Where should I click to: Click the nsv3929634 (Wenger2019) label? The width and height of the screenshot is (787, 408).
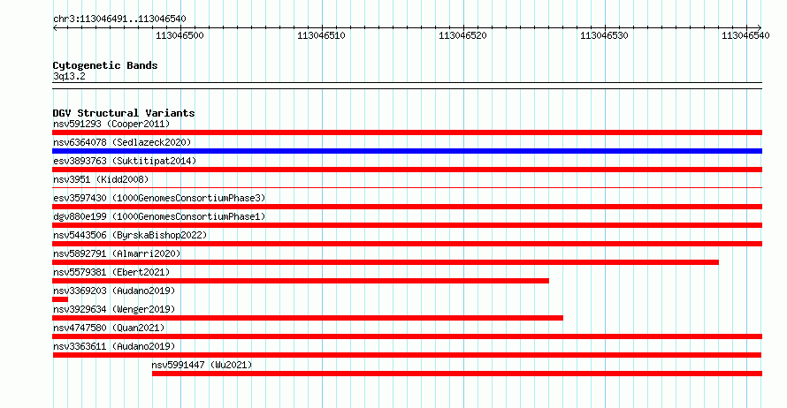tap(114, 309)
